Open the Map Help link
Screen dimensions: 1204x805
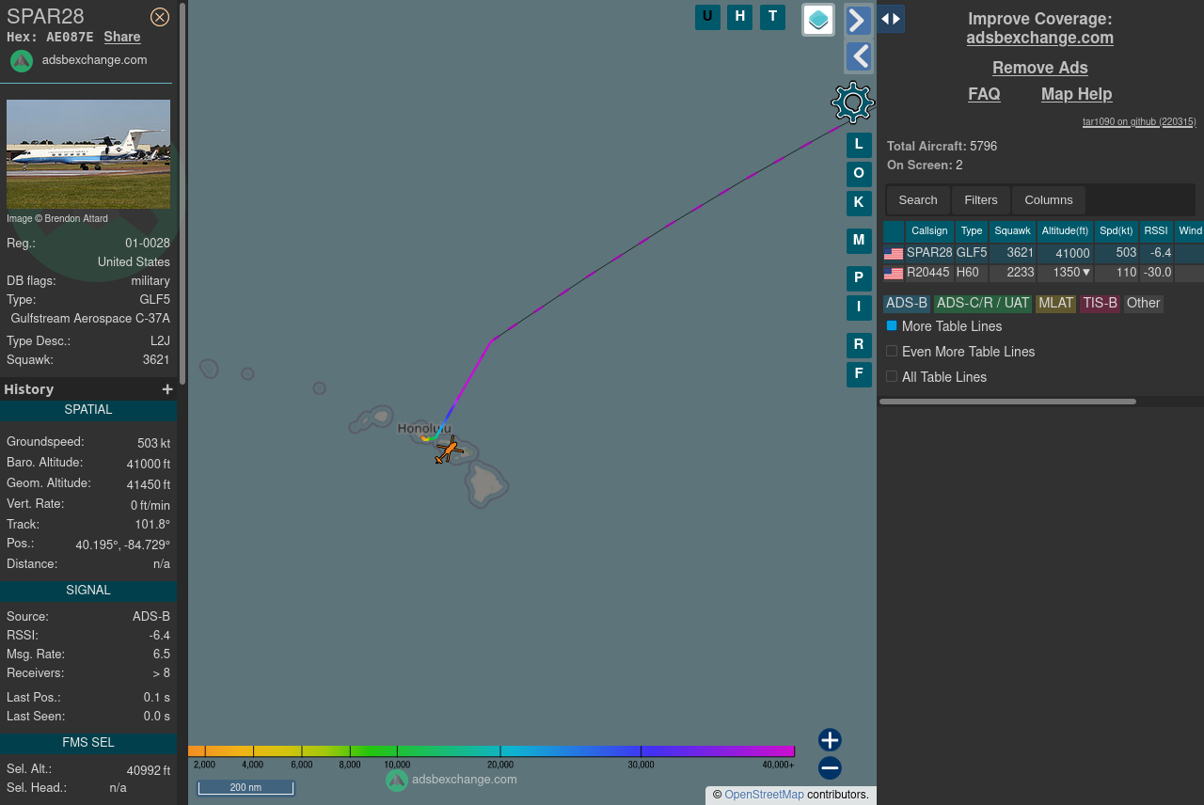1077,94
